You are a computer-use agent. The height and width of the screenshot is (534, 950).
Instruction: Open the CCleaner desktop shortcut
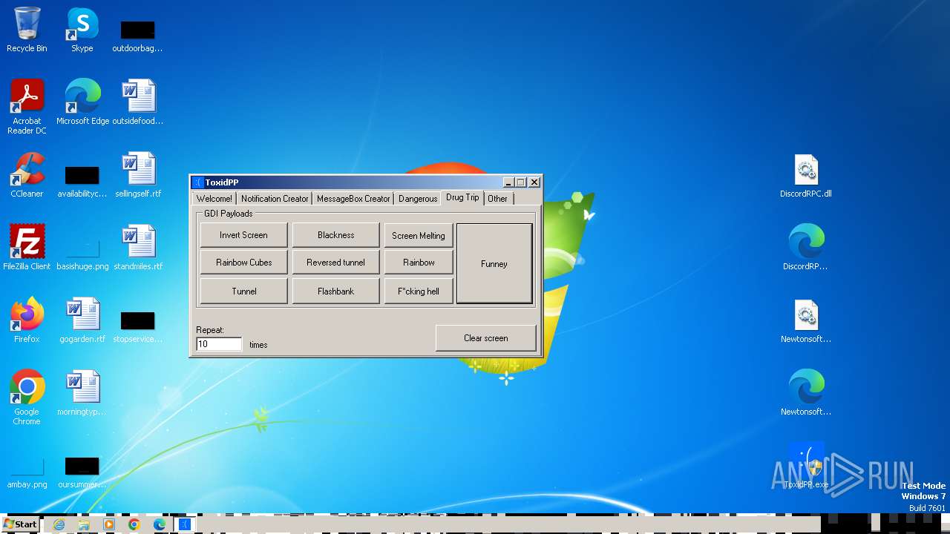coord(27,175)
